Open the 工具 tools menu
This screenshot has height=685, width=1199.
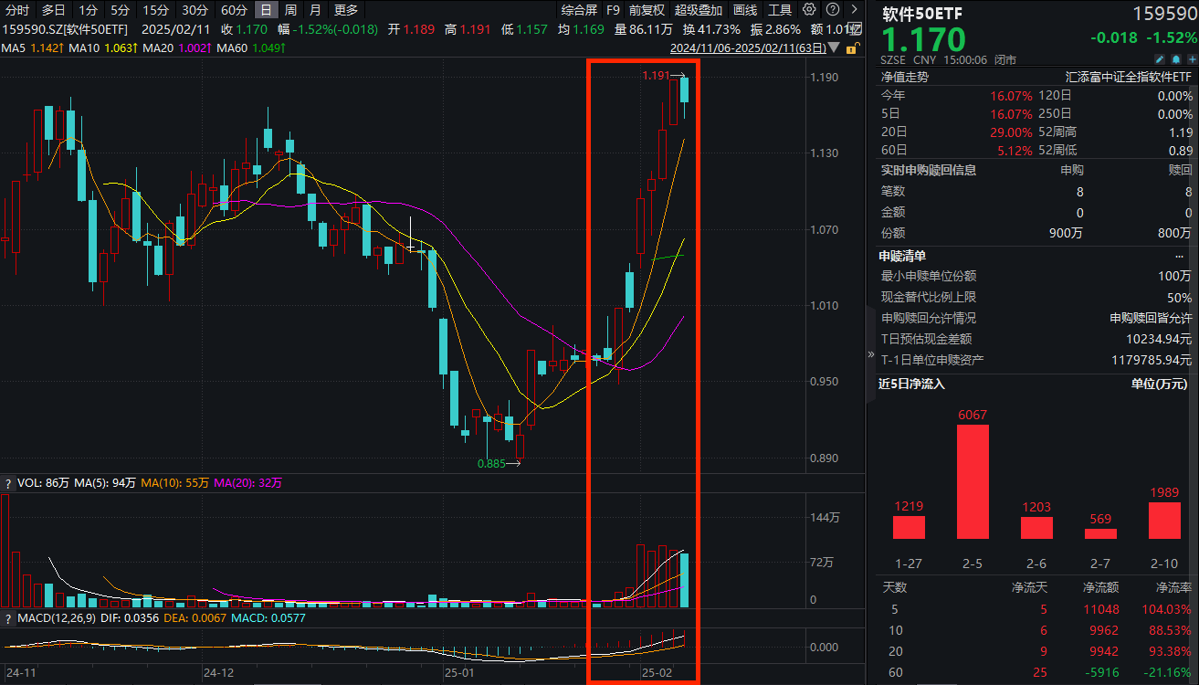click(780, 10)
